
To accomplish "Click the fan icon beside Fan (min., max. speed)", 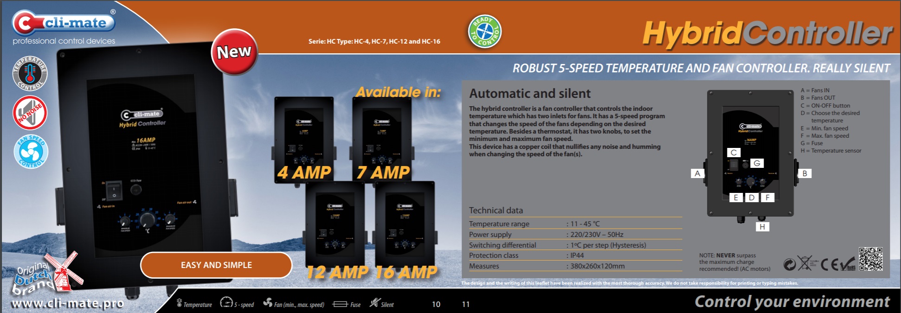I will coord(268,303).
